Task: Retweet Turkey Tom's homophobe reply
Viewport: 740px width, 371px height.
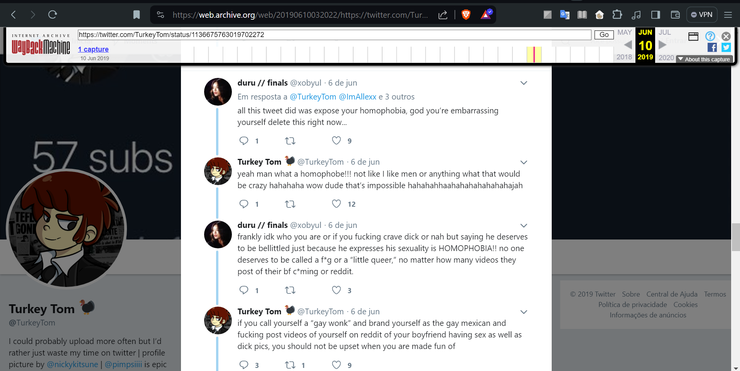Action: (290, 204)
